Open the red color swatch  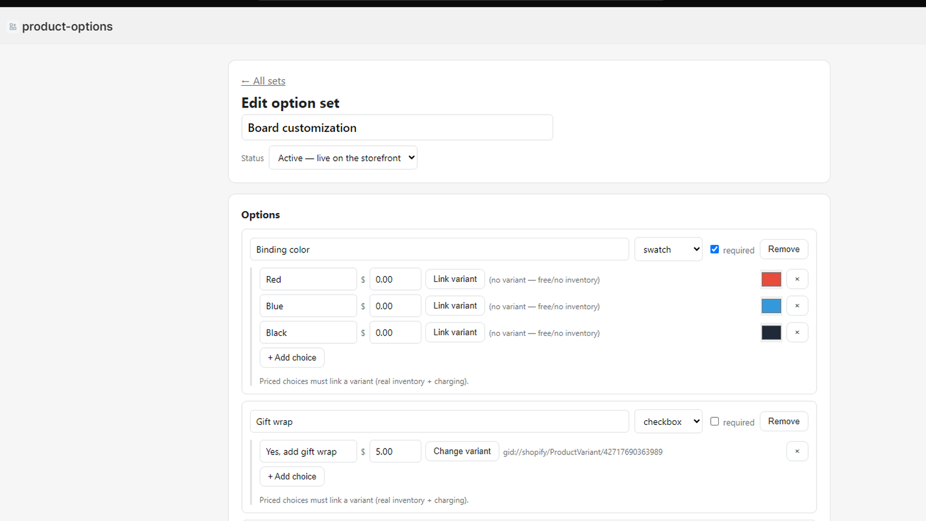click(771, 279)
